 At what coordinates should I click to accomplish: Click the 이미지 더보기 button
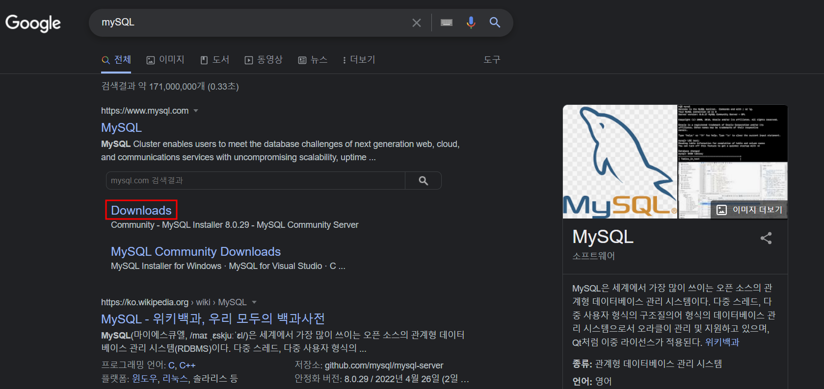[x=749, y=210]
